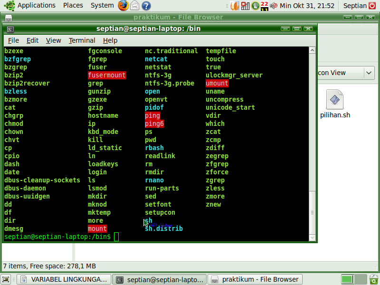380x285 pixels.
Task: Click the sh.distrib entry
Action: click(x=164, y=228)
